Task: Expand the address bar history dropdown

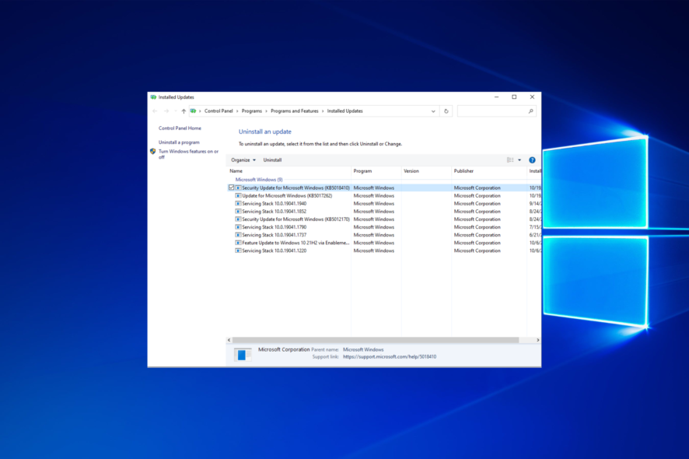Action: pos(433,111)
